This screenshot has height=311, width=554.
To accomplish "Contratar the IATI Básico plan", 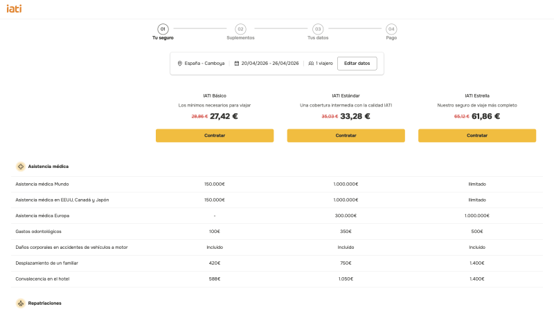I will pyautogui.click(x=215, y=135).
